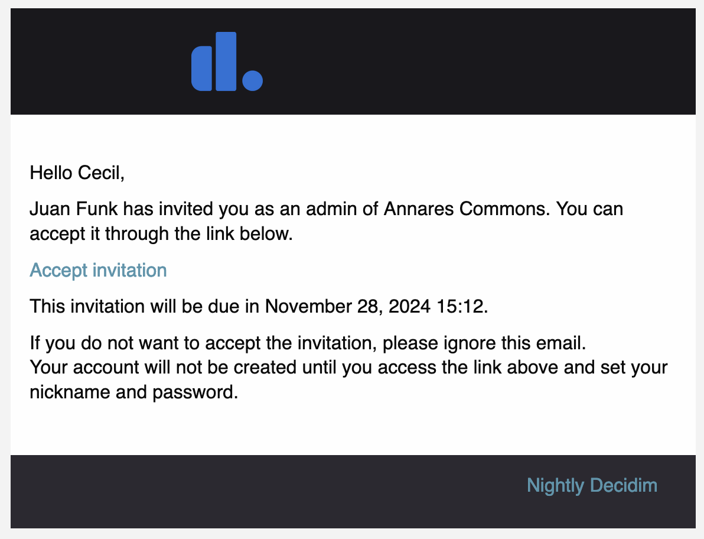Click the empty dark header area right of the logo

(472, 61)
